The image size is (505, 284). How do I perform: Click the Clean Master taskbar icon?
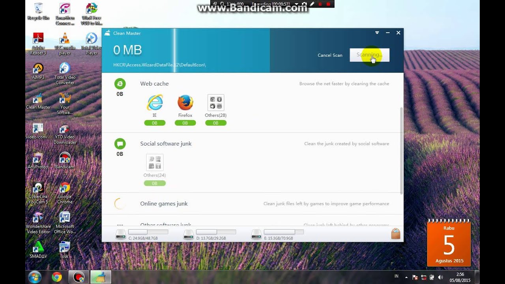point(101,277)
